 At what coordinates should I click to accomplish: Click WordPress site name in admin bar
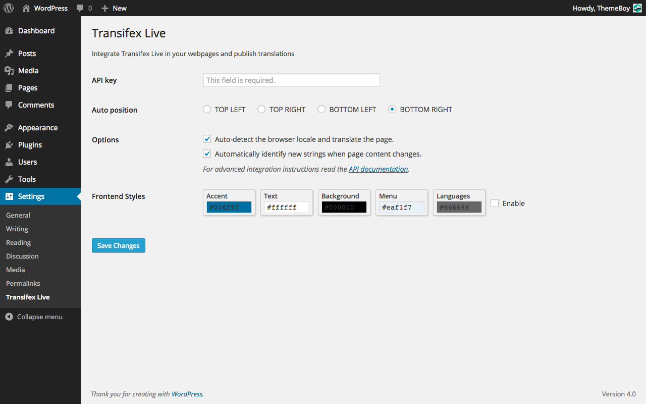(x=45, y=8)
